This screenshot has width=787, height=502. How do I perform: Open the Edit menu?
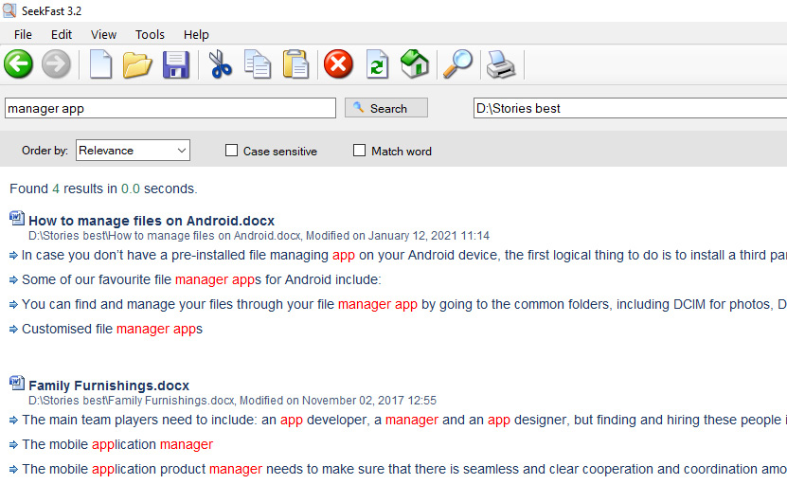coord(62,35)
